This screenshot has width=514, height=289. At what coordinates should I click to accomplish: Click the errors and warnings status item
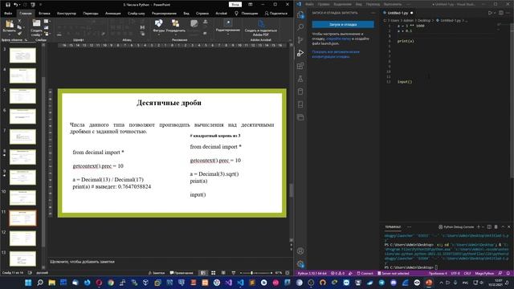pos(337,273)
